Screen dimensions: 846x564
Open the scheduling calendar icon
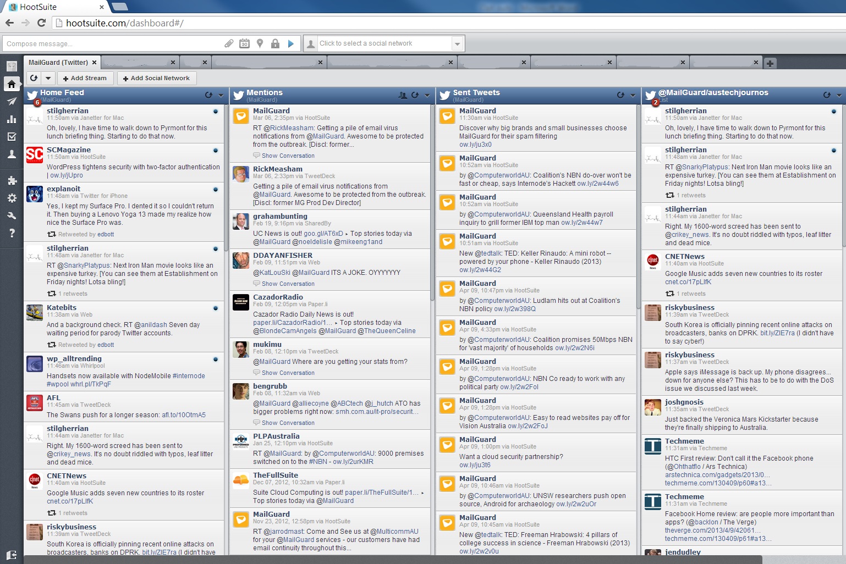[245, 43]
